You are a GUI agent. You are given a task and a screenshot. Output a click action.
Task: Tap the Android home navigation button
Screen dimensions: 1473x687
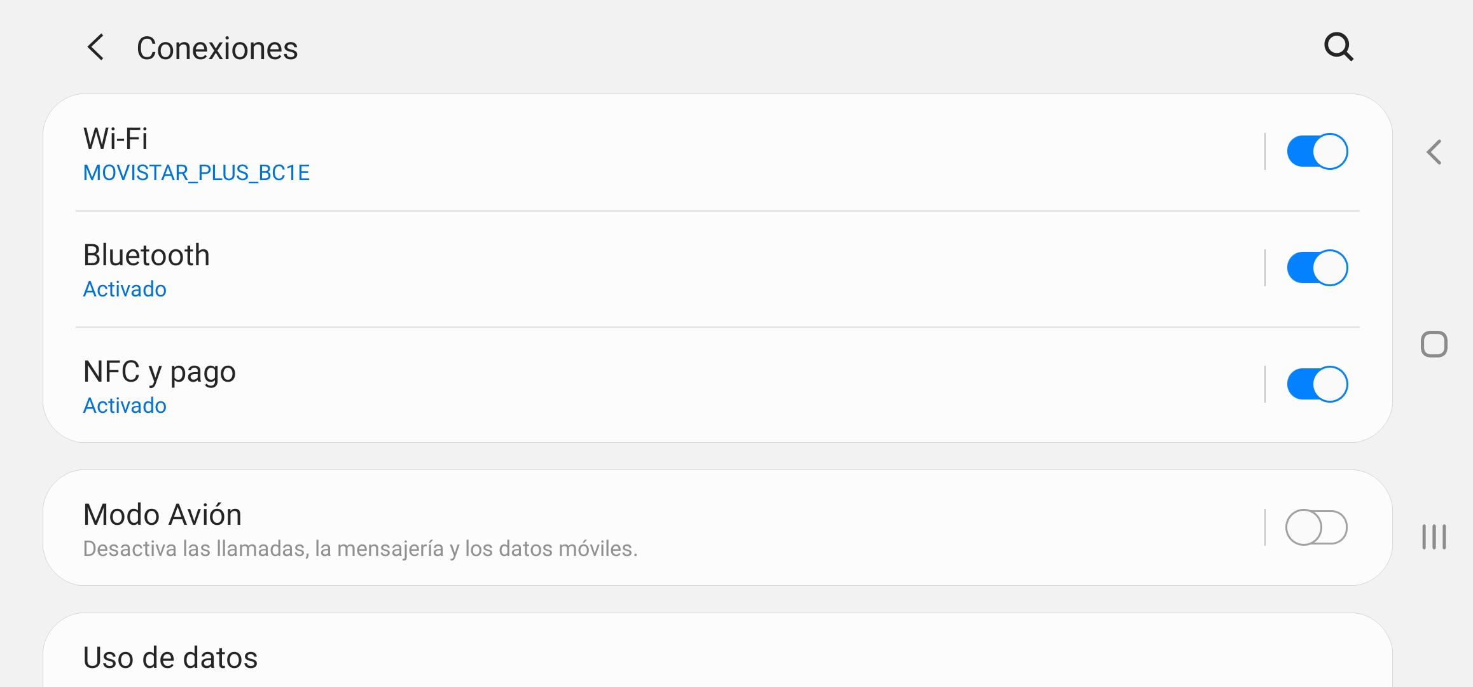[1434, 344]
